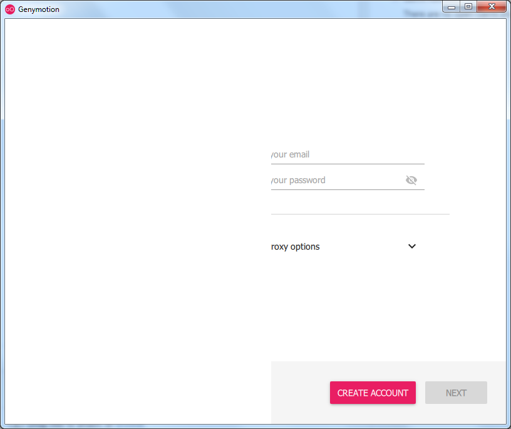
Task: Click the blank white left panel
Action: coord(138,220)
